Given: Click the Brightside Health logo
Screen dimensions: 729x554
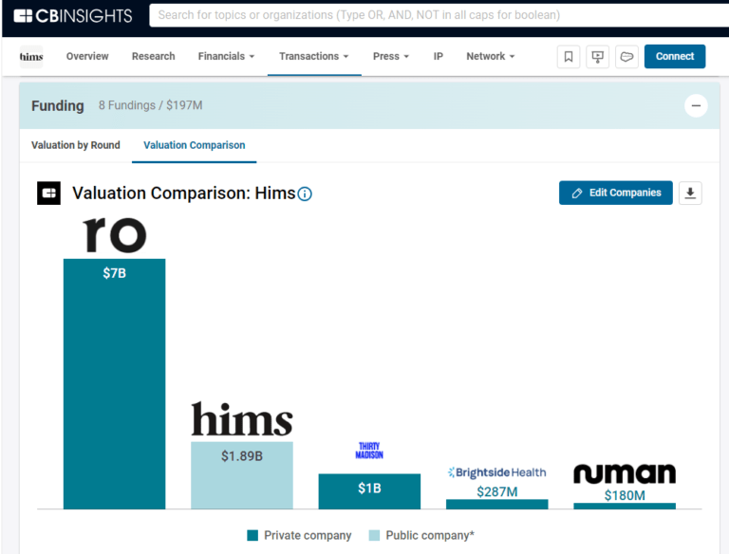Looking at the screenshot, I should 497,472.
